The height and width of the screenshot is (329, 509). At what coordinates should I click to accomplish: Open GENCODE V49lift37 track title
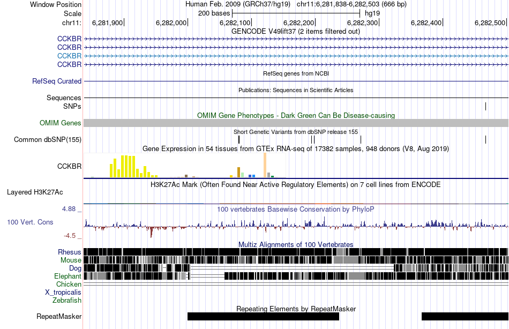(x=295, y=32)
